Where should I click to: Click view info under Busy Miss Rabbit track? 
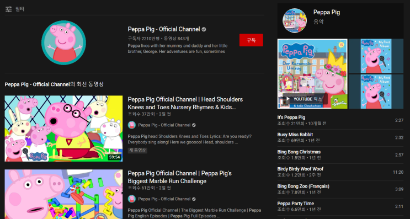click(299, 141)
